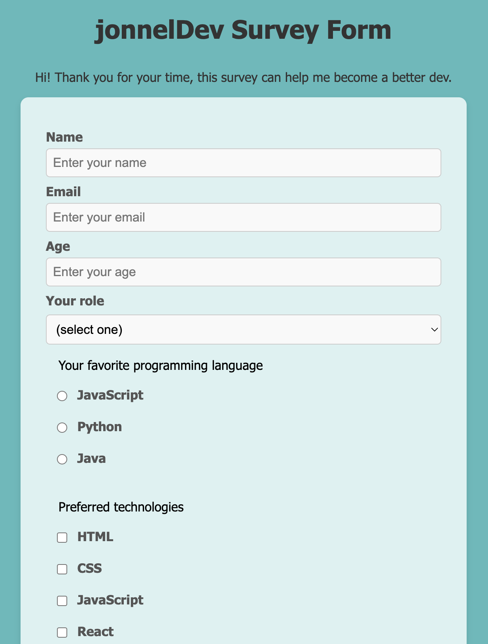Click the thank-you intro paragraph text
The height and width of the screenshot is (644, 488).
[x=243, y=78]
